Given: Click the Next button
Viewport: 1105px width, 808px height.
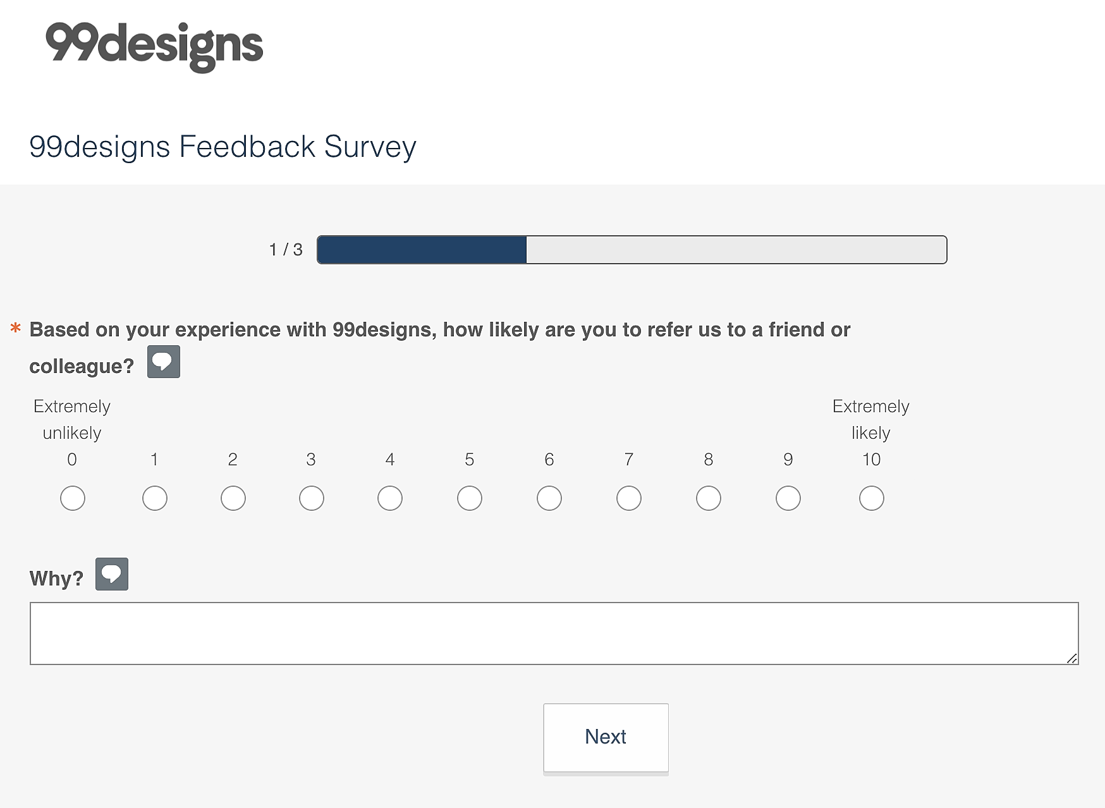Looking at the screenshot, I should pyautogui.click(x=606, y=738).
